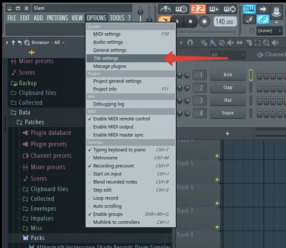Open the ADD menu
Image resolution: width=286 pixels, height=248 pixels.
click(38, 18)
